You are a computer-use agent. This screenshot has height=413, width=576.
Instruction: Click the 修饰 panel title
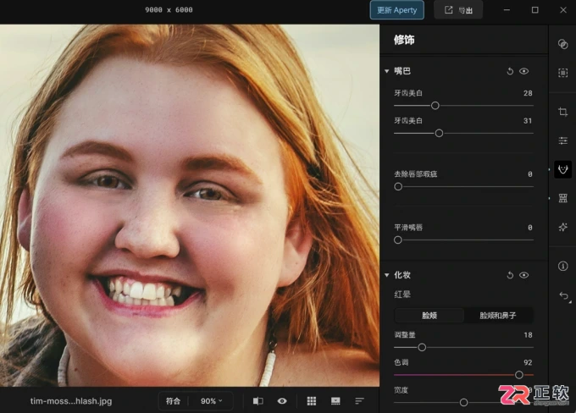[404, 40]
